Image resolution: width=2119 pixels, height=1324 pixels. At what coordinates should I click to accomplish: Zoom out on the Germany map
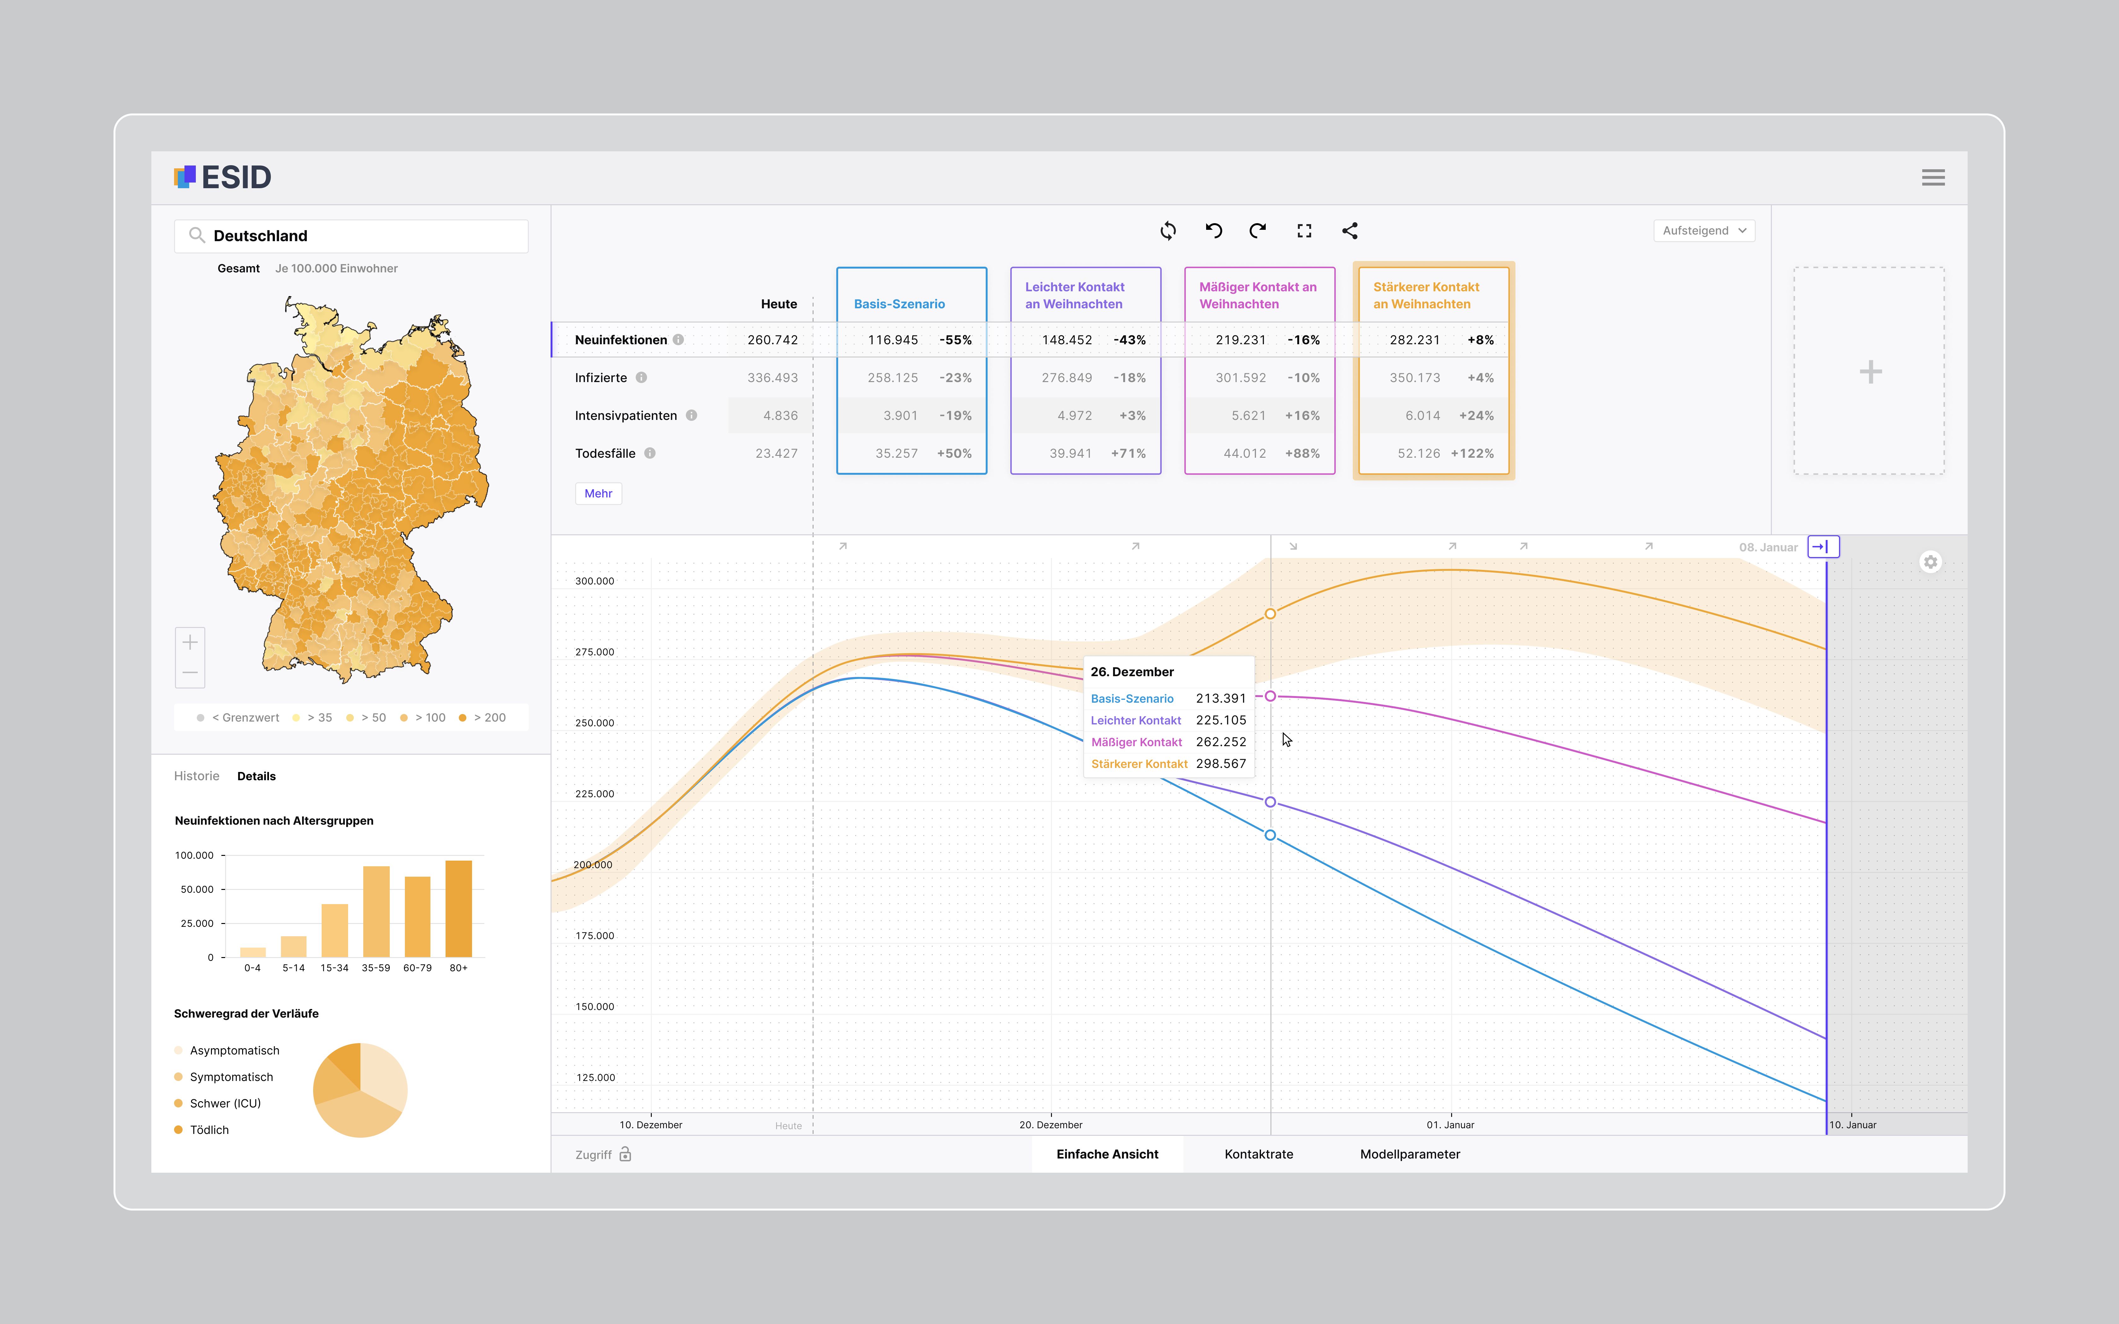(190, 672)
